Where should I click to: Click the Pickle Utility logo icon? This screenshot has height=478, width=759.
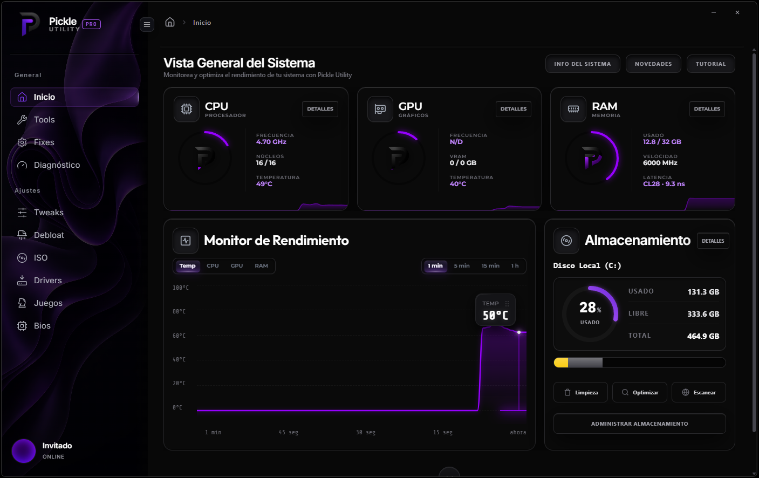click(x=30, y=24)
